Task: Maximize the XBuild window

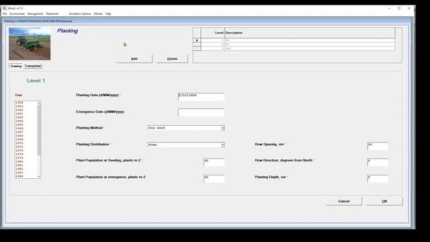Action: pyautogui.click(x=399, y=8)
